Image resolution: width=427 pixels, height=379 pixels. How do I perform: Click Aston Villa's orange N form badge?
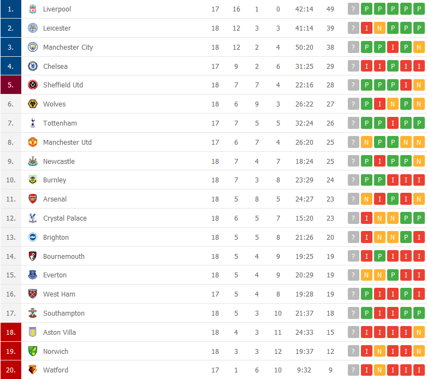pos(419,333)
